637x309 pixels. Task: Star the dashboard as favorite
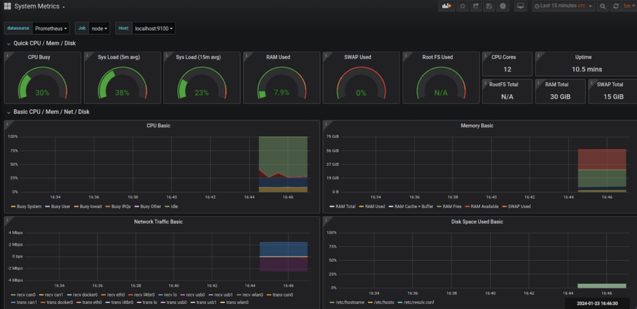click(462, 6)
